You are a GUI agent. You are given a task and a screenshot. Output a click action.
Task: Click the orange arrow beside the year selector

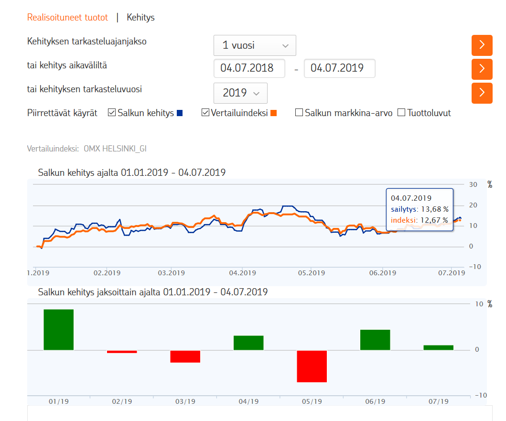482,93
